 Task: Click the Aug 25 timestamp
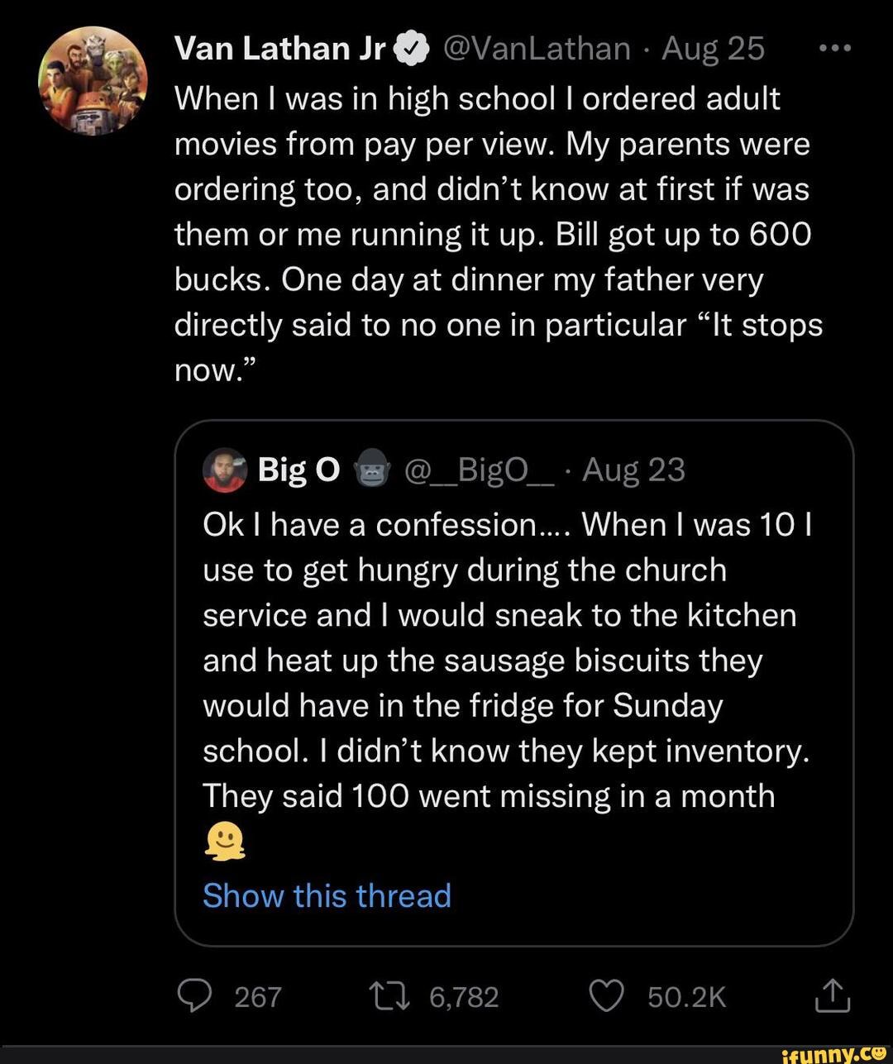click(x=713, y=49)
